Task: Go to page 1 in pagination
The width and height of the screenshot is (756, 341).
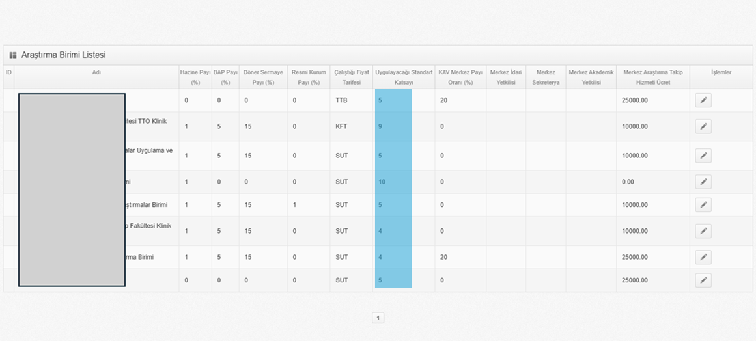Action: [x=378, y=318]
